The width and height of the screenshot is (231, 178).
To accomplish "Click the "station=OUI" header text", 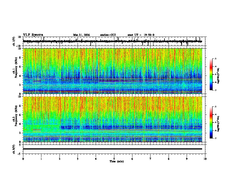I will [x=108, y=35].
